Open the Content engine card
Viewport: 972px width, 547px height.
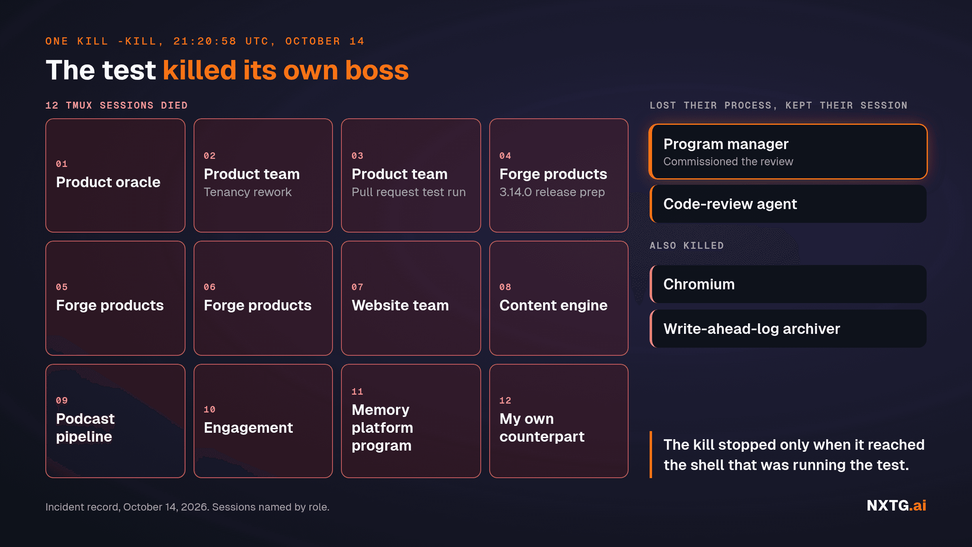559,298
